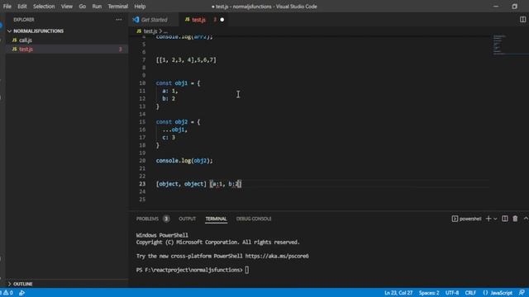Viewport: 529px width, 297px height.
Task: Click the errors and warnings status indicator
Action: 7,293
